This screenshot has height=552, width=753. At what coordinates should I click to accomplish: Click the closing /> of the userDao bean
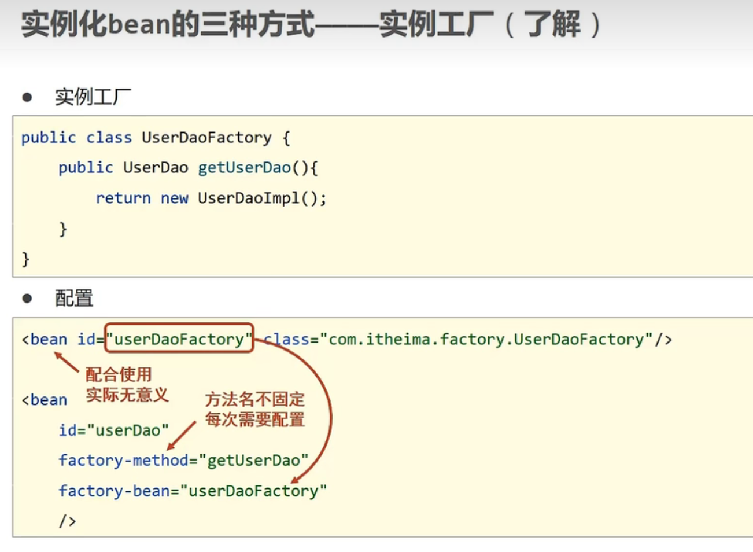(68, 521)
